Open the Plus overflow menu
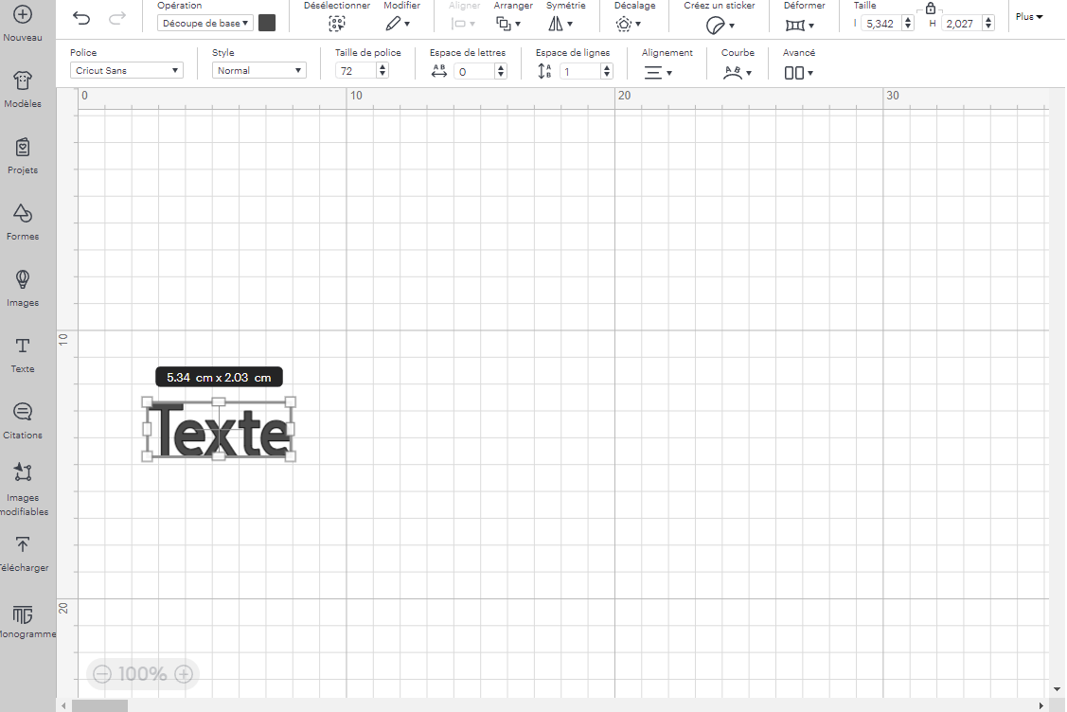1067x712 pixels. pyautogui.click(x=1029, y=17)
